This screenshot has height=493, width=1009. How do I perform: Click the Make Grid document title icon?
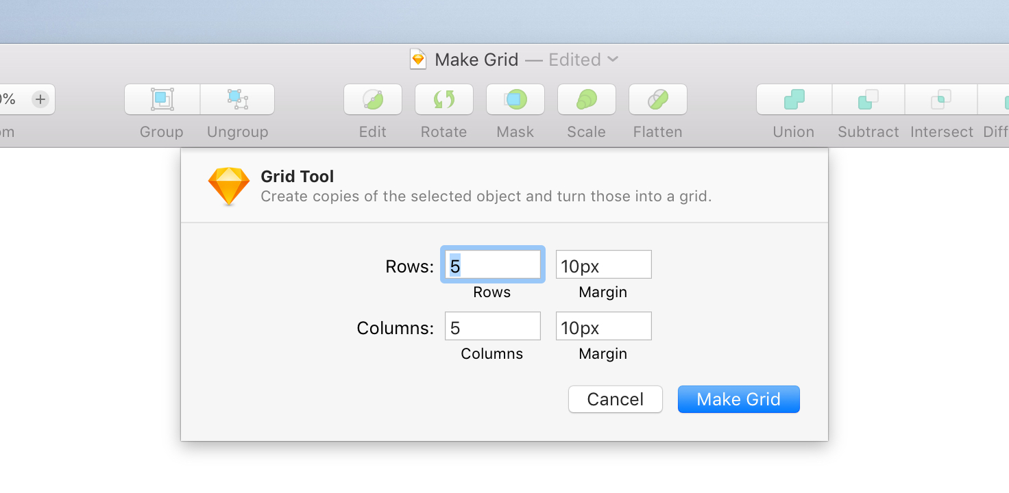pos(418,60)
